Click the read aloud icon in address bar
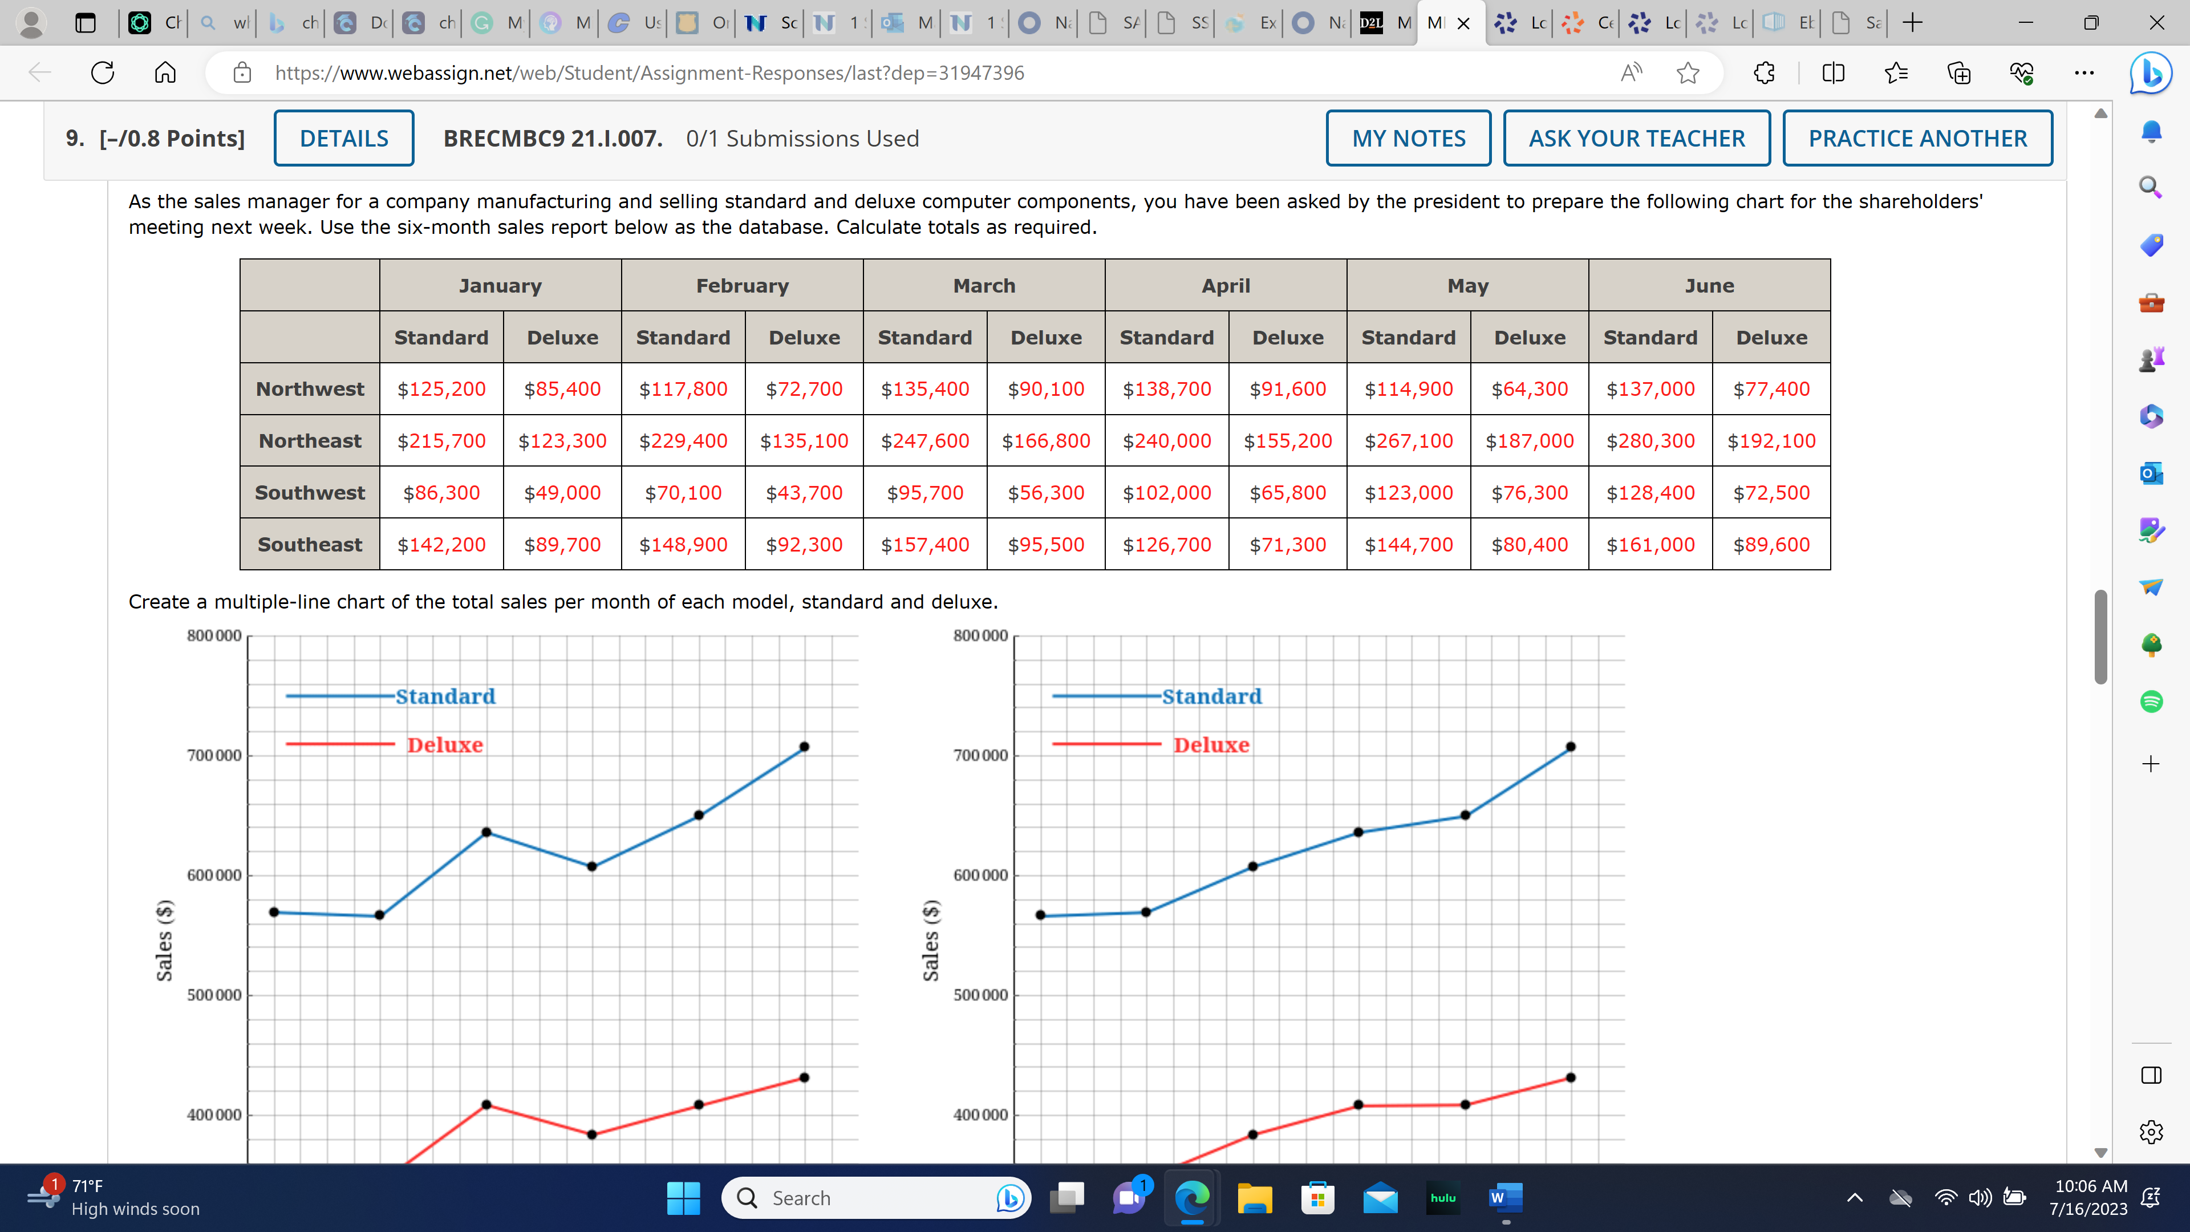 [x=1631, y=73]
